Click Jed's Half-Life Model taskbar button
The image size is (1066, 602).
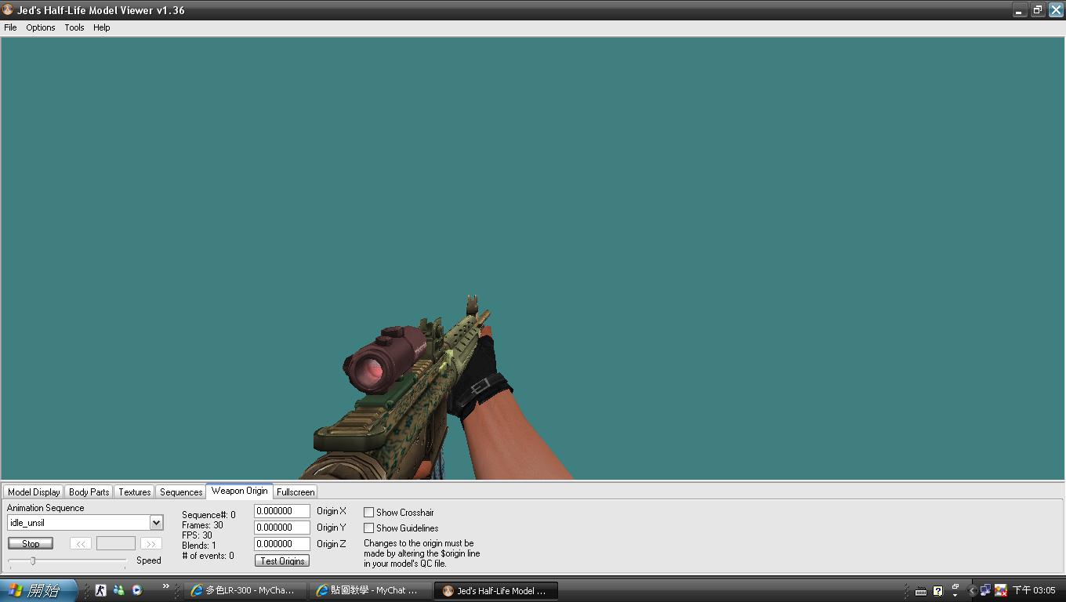[x=495, y=591]
